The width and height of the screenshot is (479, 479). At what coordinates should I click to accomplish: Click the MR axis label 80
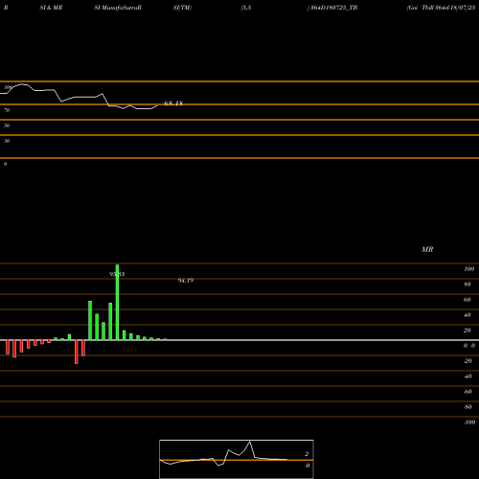click(x=468, y=285)
